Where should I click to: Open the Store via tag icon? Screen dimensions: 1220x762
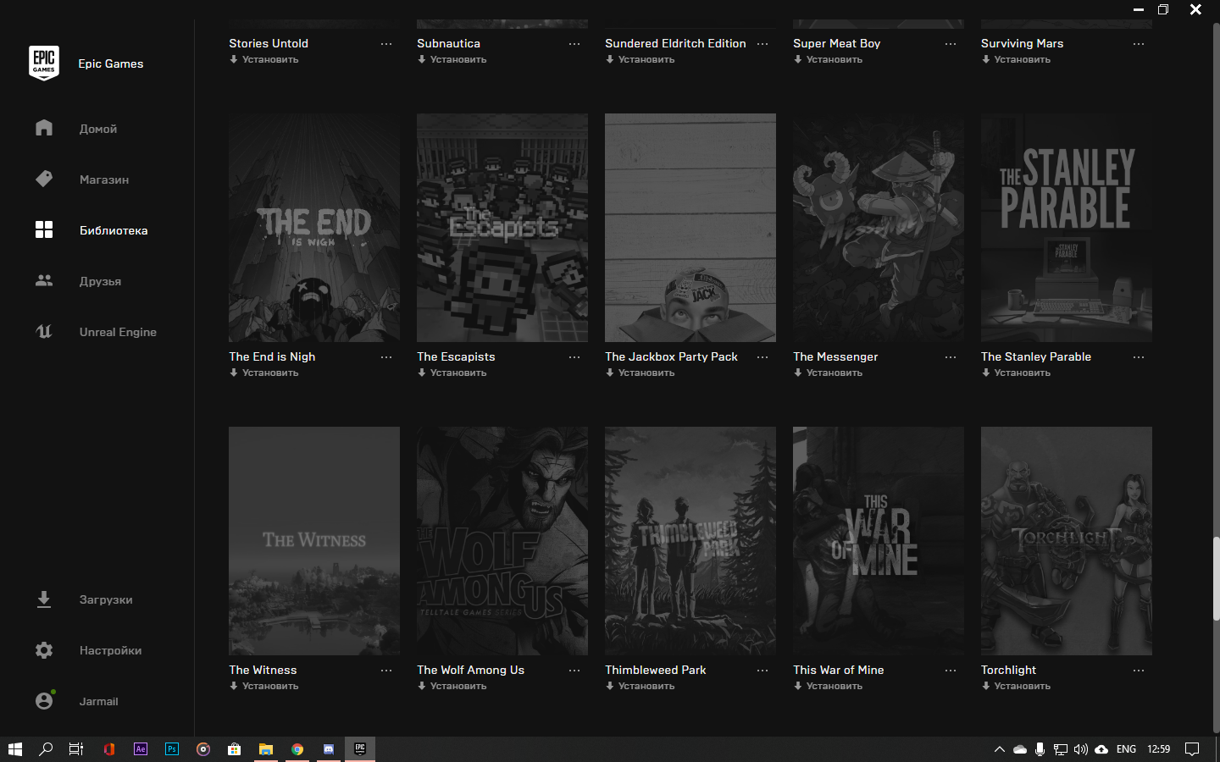[44, 179]
